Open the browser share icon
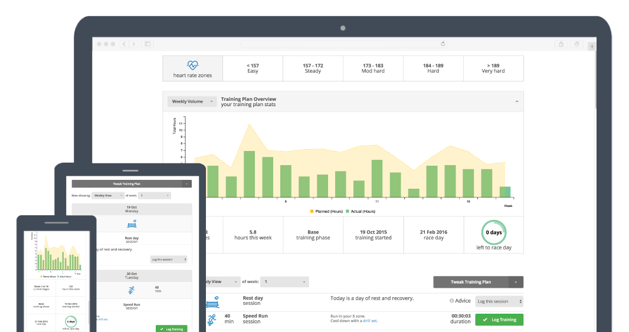The width and height of the screenshot is (629, 332). coord(561,44)
